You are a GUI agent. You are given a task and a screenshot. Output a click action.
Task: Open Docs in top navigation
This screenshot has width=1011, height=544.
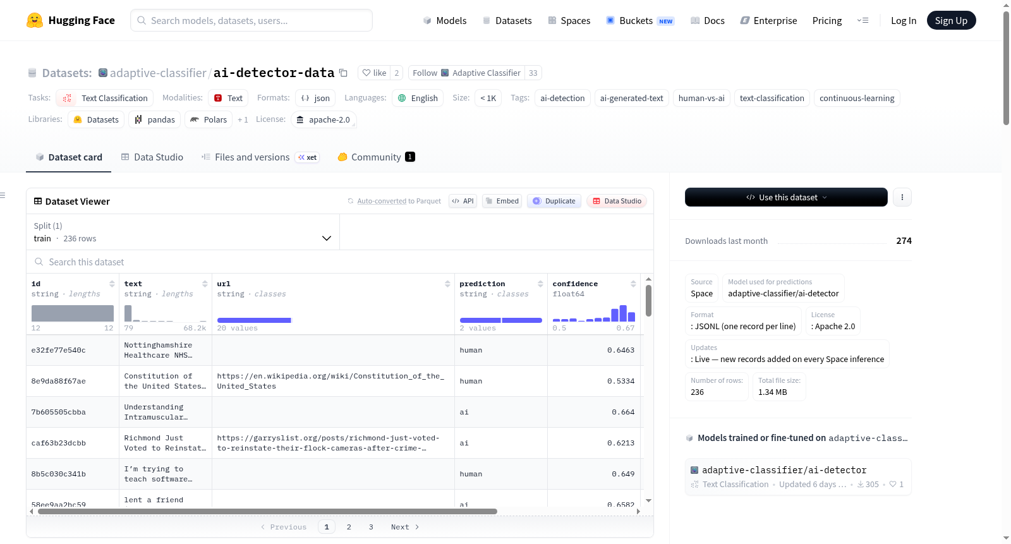[707, 20]
